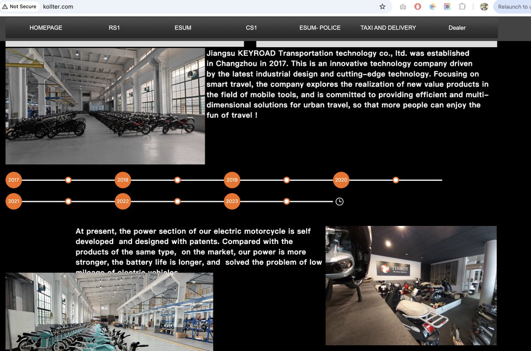The image size is (531, 351).
Task: Select the 2020 timeline marker
Action: pyautogui.click(x=341, y=180)
